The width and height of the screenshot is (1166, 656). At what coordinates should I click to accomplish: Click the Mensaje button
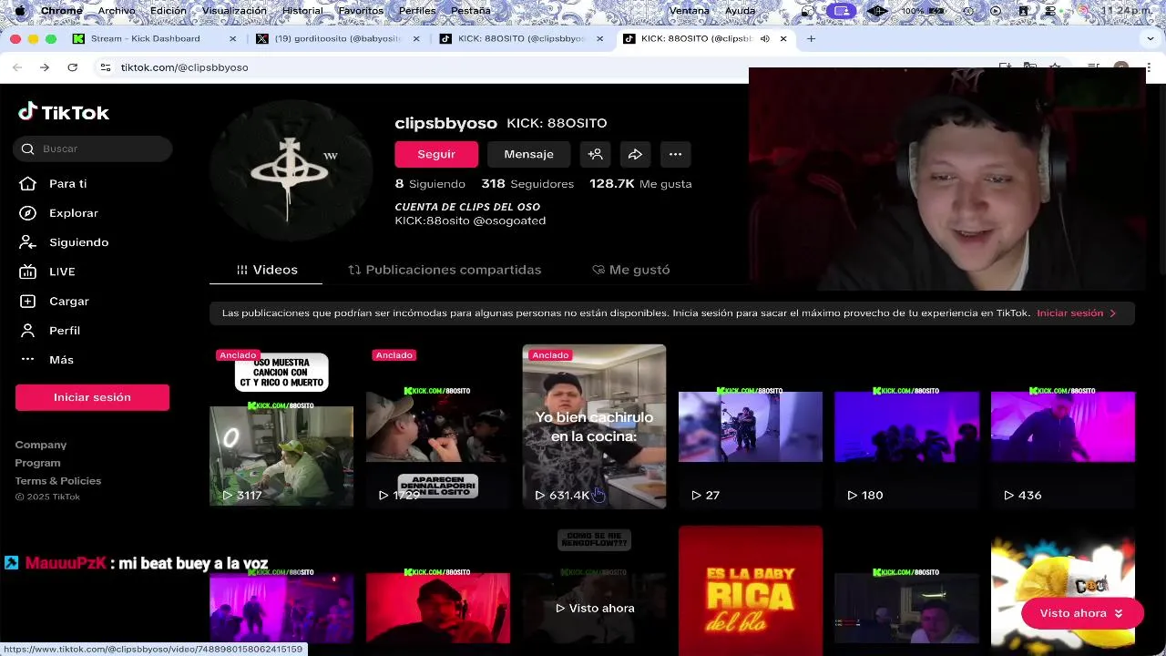click(528, 154)
